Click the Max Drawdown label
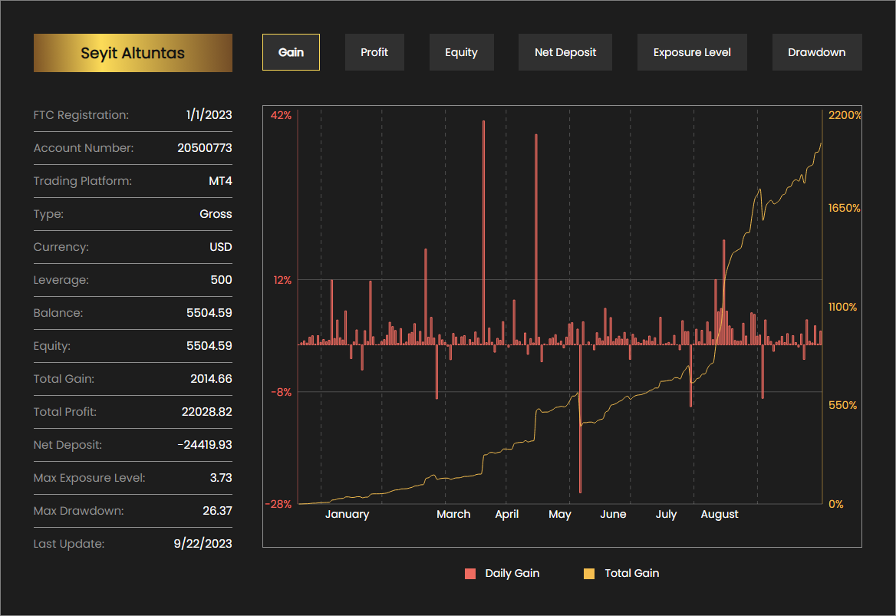 [79, 511]
